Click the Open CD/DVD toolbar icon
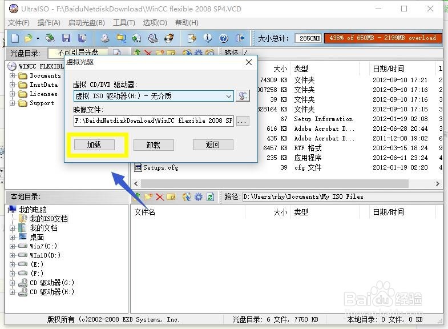The image size is (448, 329). click(50, 38)
